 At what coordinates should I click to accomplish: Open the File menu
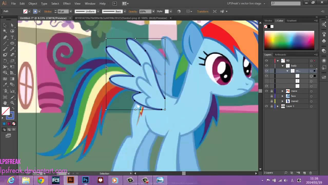[13, 4]
